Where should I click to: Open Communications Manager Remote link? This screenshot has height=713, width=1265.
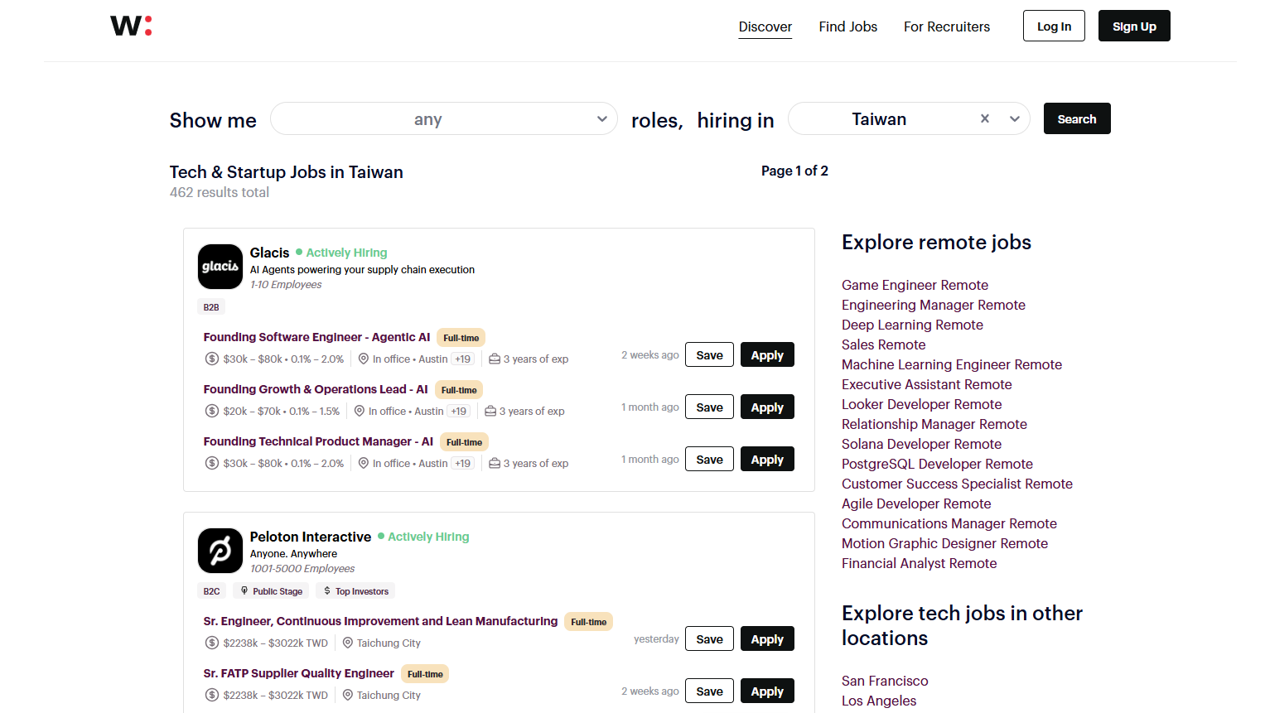coord(949,523)
